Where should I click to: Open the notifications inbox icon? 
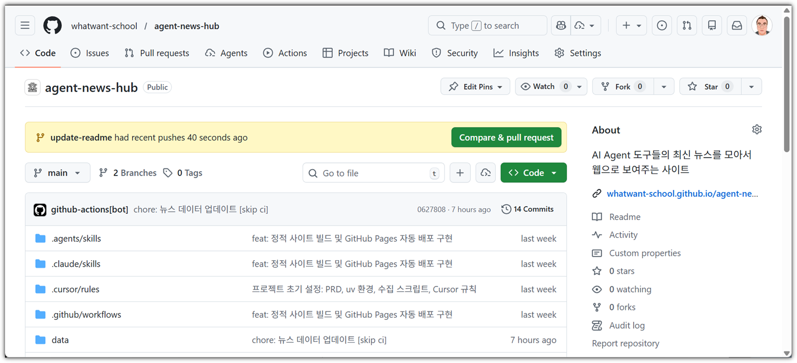(737, 25)
